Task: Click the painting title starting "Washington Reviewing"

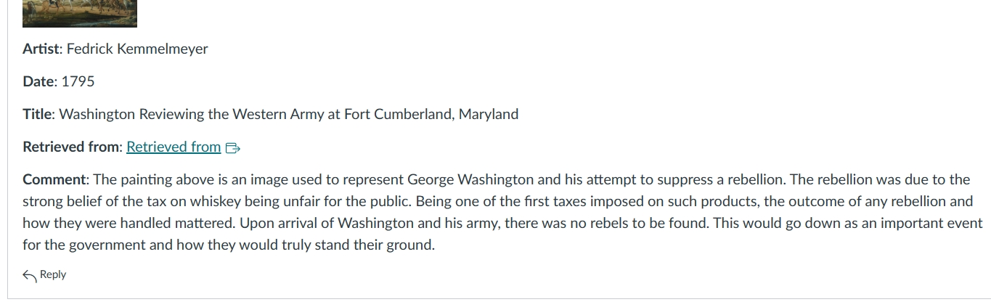Action: tap(288, 114)
